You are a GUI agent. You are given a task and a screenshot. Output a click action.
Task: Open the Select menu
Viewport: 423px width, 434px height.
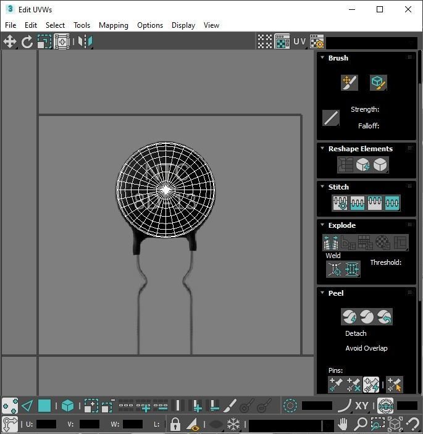(55, 25)
